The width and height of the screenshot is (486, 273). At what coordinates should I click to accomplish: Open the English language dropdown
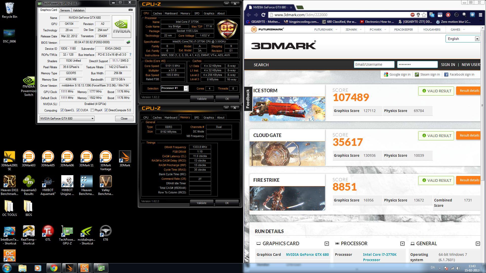pos(462,39)
